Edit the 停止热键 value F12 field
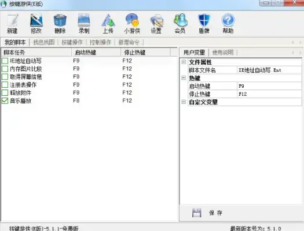The height and width of the screenshot is (231, 304). (x=269, y=94)
